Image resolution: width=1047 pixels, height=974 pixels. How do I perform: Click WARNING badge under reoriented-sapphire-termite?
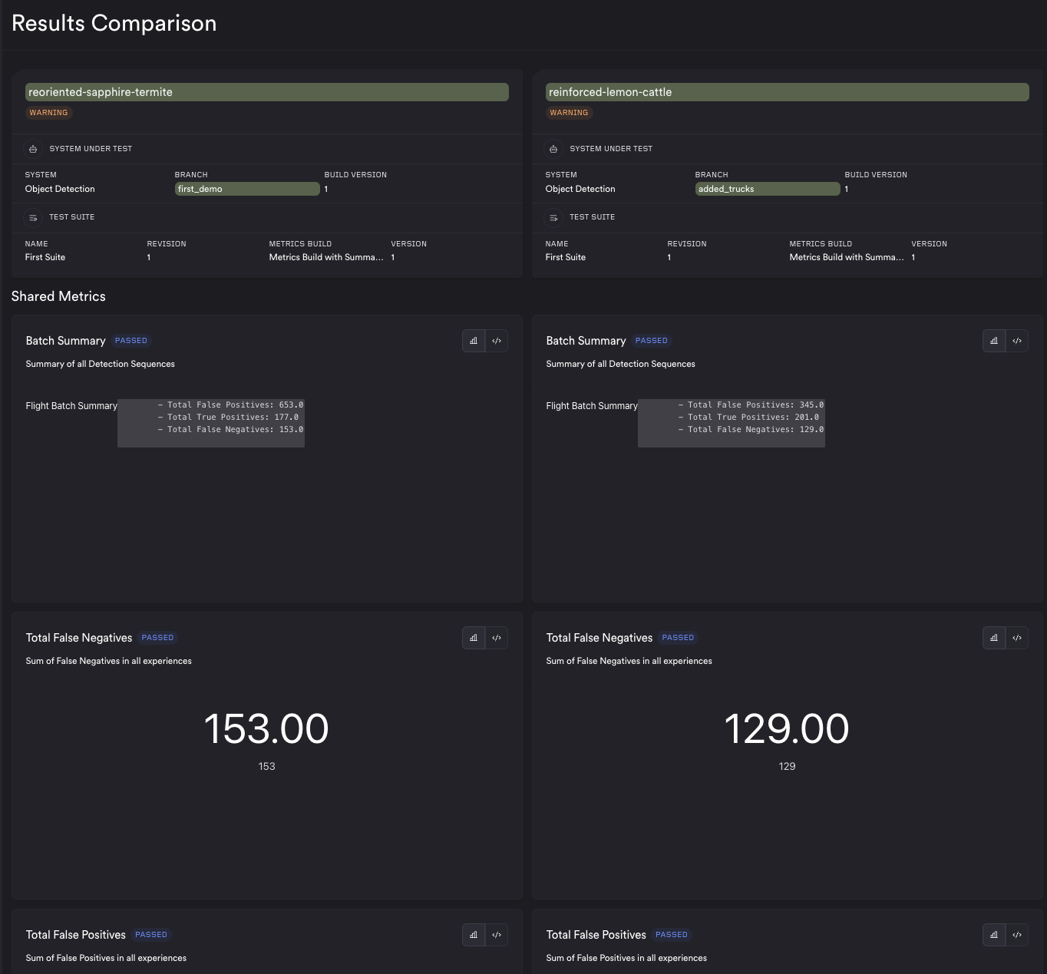(x=49, y=113)
